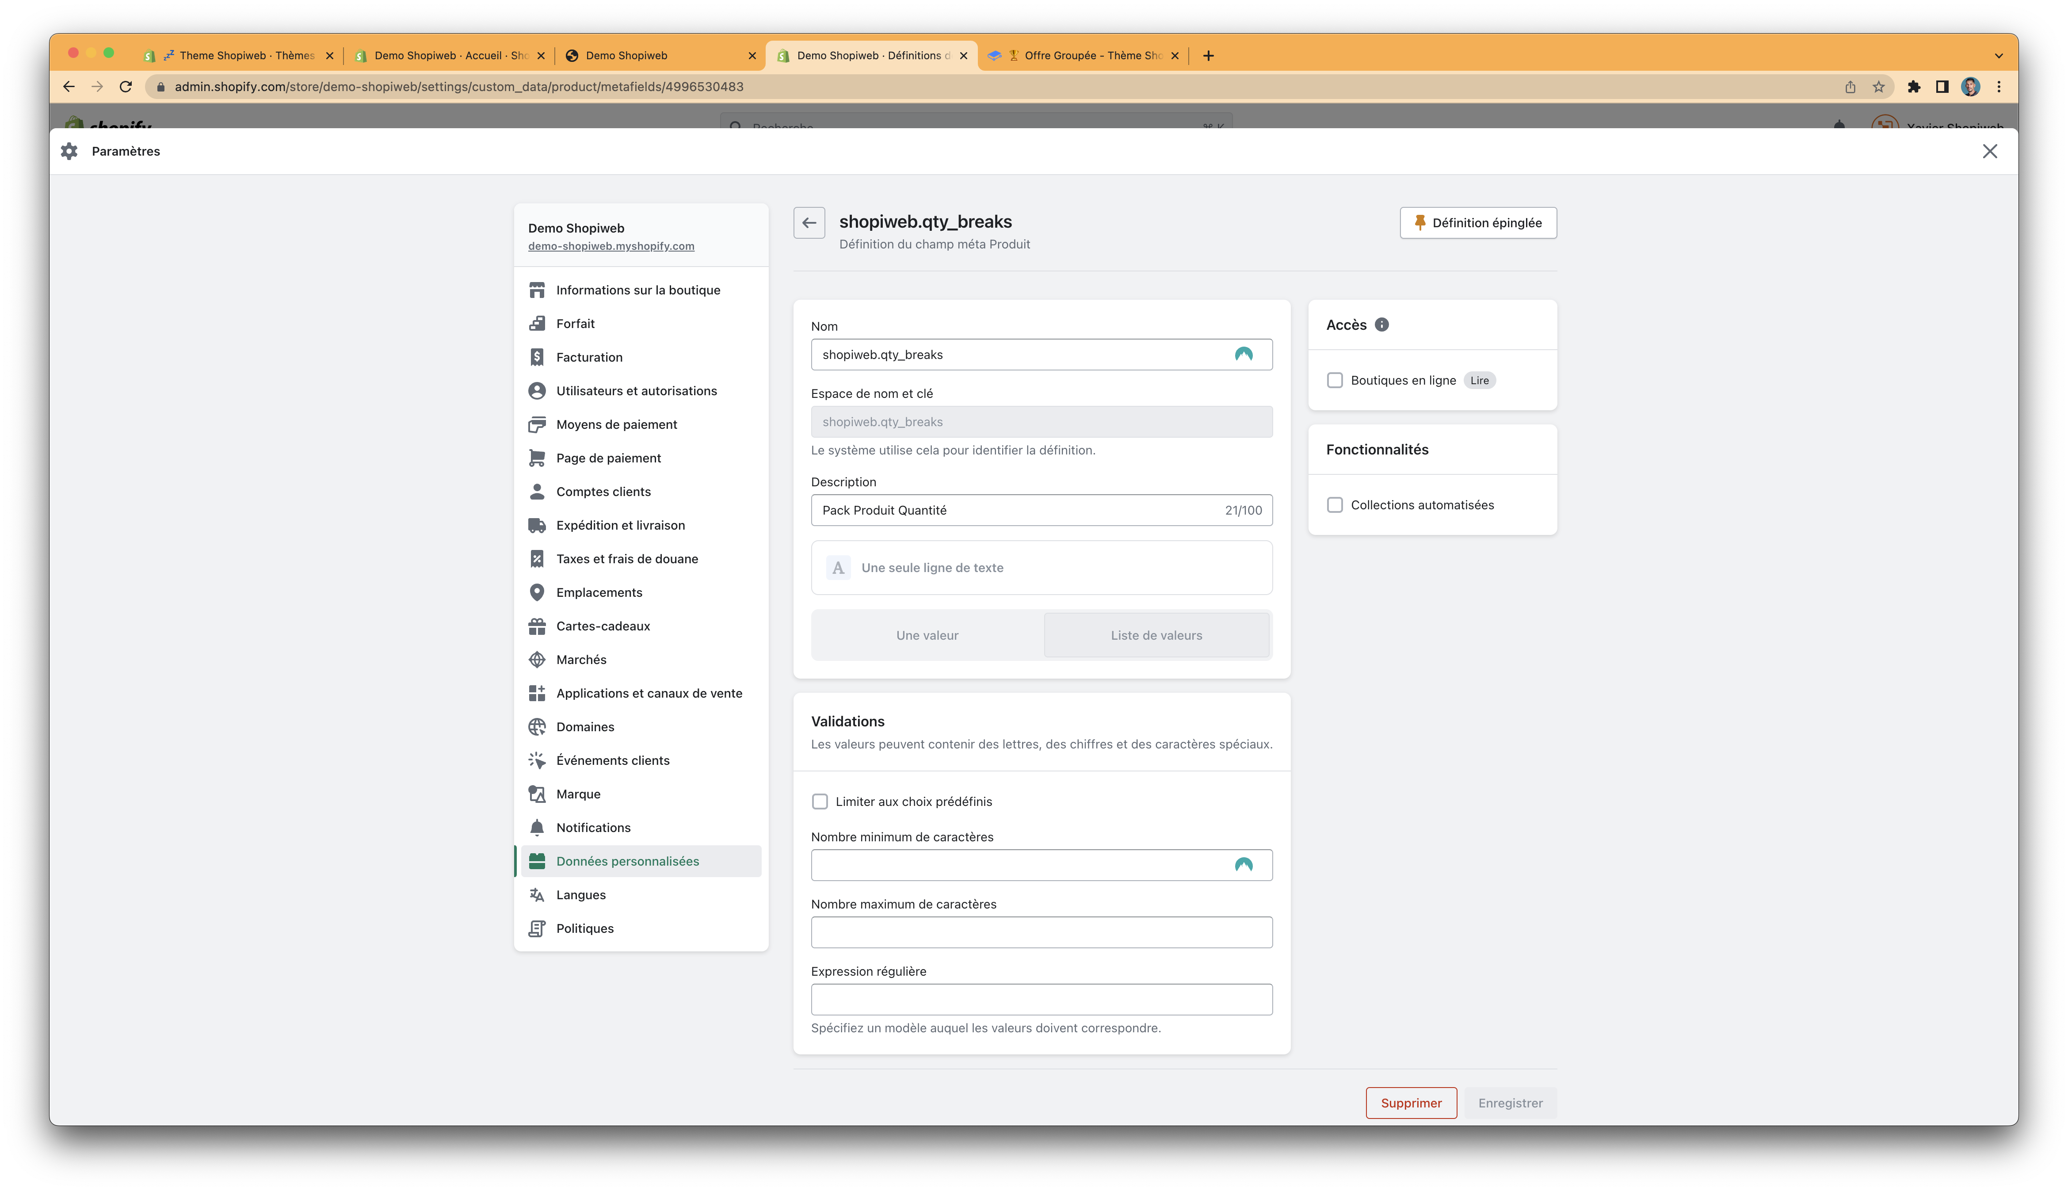Open the Chrome three-dot menu
Image resolution: width=2068 pixels, height=1191 pixels.
coord(1999,87)
